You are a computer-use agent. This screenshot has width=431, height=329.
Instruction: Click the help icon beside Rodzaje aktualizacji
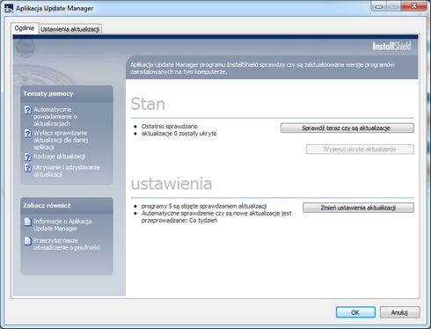pos(27,157)
